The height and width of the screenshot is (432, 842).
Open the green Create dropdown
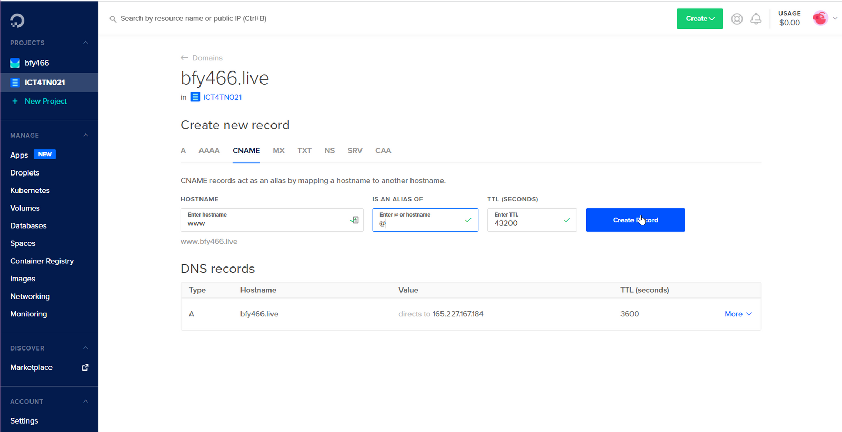(699, 19)
